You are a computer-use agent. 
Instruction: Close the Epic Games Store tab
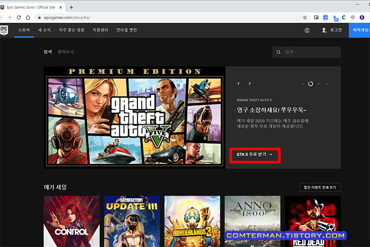[x=60, y=7]
